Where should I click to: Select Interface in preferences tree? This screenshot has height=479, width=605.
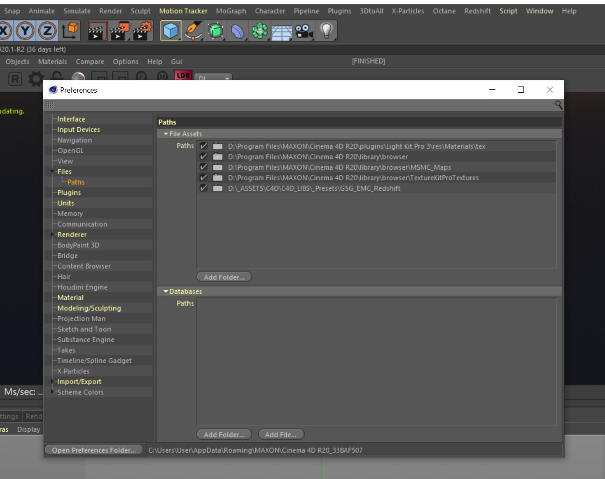point(71,119)
